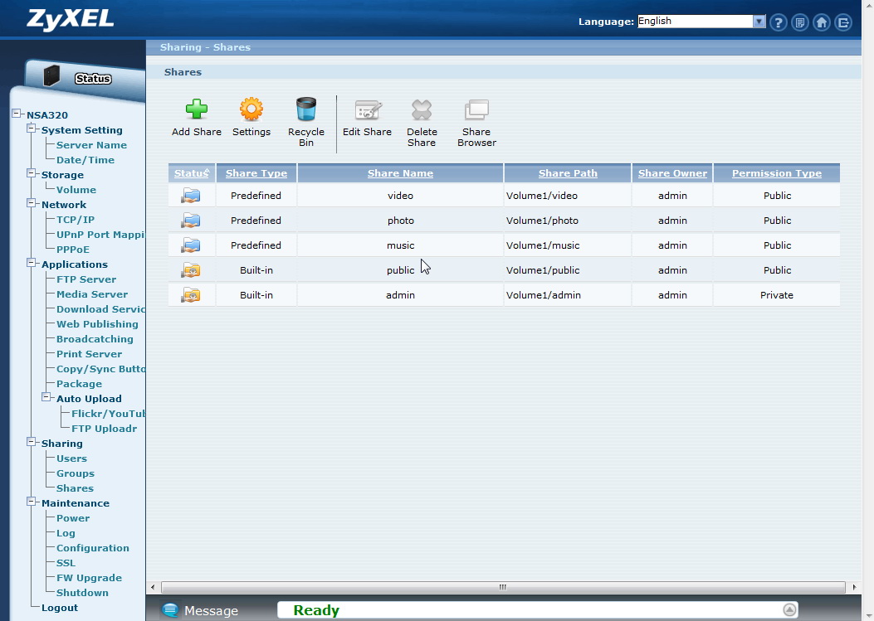Click the scrollbar left arrow
This screenshot has height=621, width=874.
pyautogui.click(x=153, y=587)
